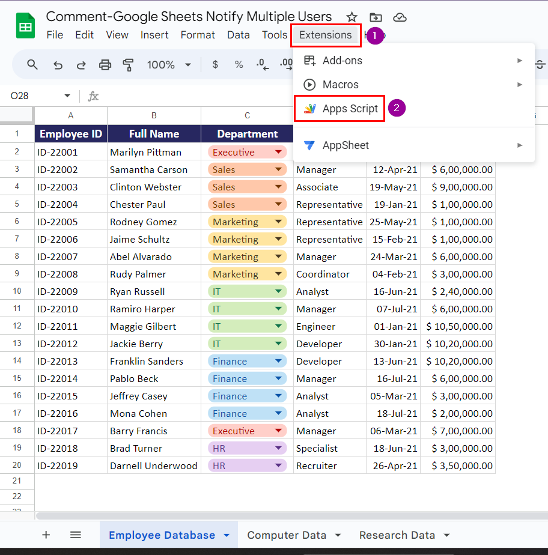Open Rodney Gomez's Marketing department dropdown
The image size is (548, 555).
(x=278, y=222)
